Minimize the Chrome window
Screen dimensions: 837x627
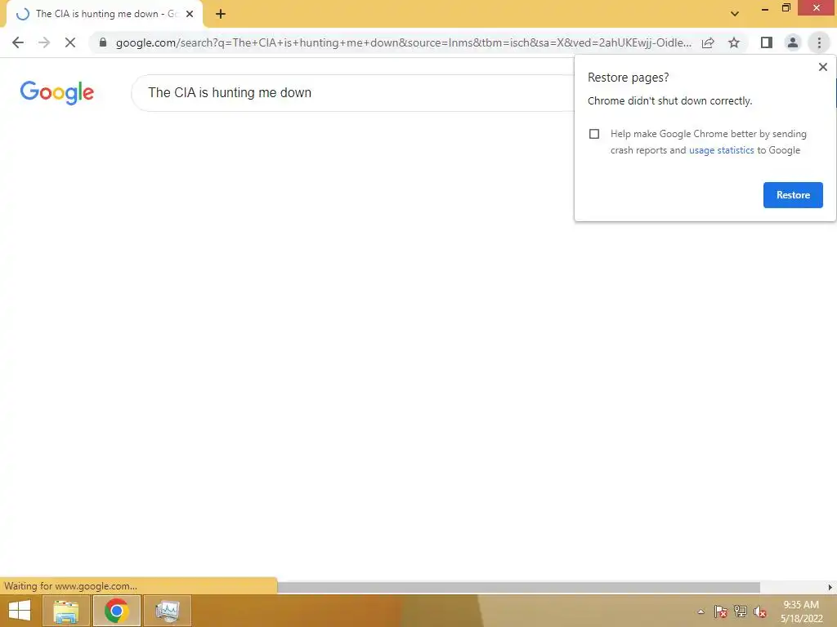click(x=765, y=8)
